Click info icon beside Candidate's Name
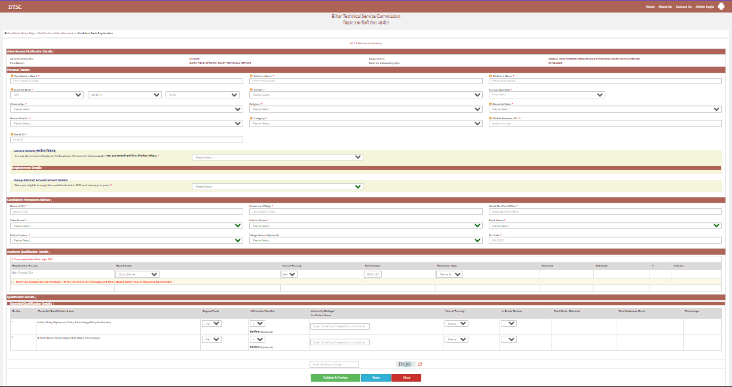 pos(12,76)
